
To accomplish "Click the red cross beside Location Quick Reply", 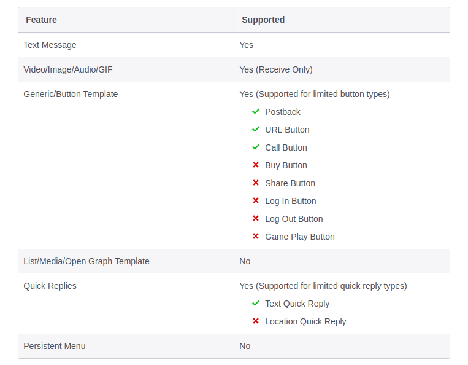I will 256,321.
